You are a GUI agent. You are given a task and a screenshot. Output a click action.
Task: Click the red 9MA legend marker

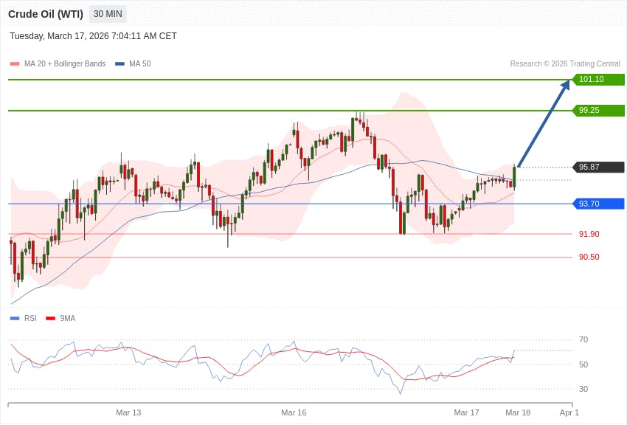(50, 319)
